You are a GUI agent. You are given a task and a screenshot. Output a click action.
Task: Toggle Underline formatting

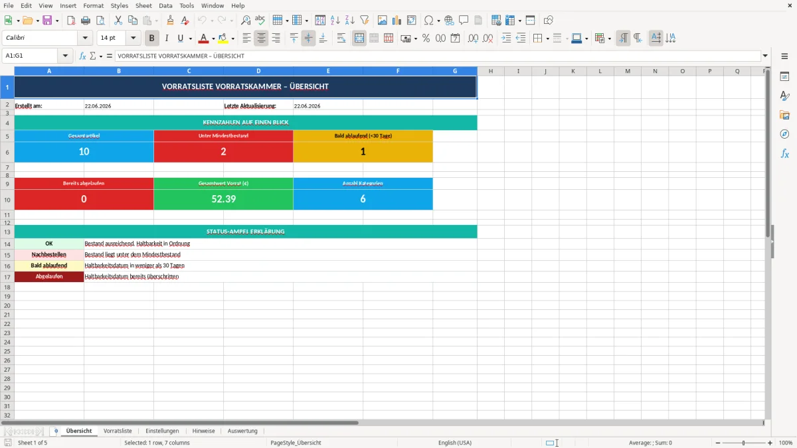180,38
